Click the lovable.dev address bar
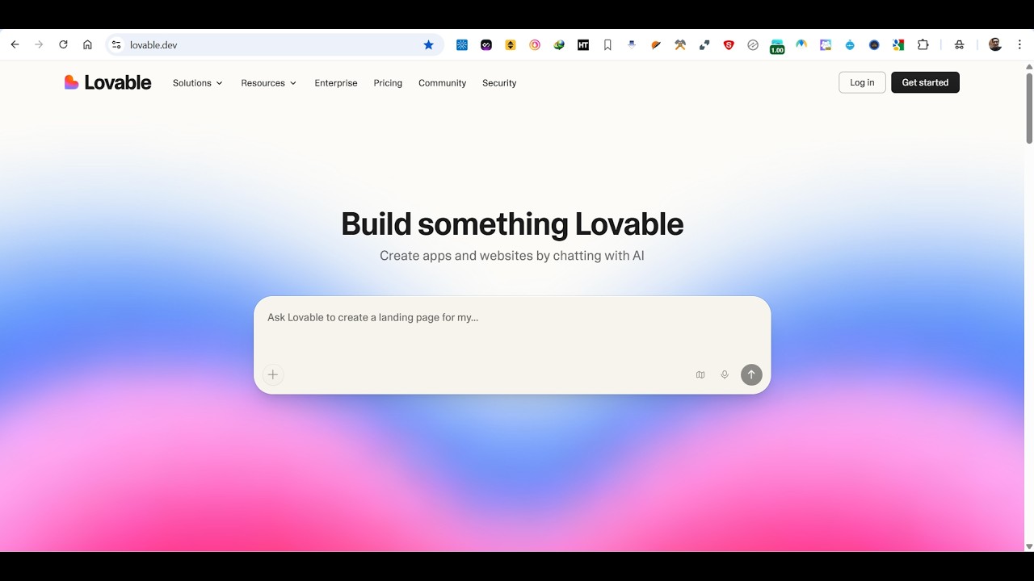 (275, 45)
